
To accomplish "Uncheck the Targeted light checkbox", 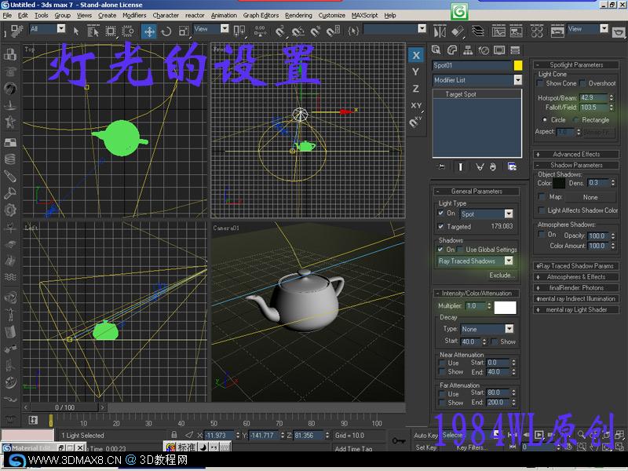I will pyautogui.click(x=441, y=227).
